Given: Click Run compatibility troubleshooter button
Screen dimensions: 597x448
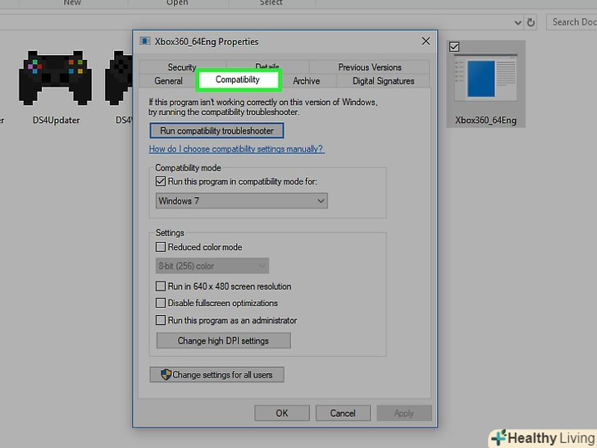Looking at the screenshot, I should pyautogui.click(x=216, y=130).
